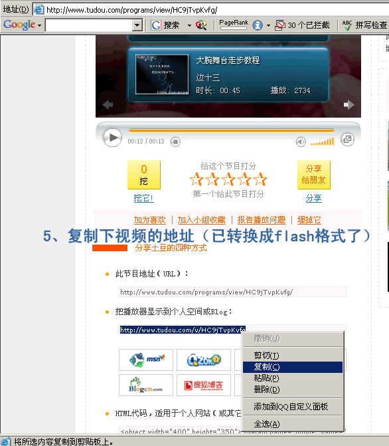Click the blue page info icon
Viewport: 389px width, 446px height.
click(x=258, y=25)
